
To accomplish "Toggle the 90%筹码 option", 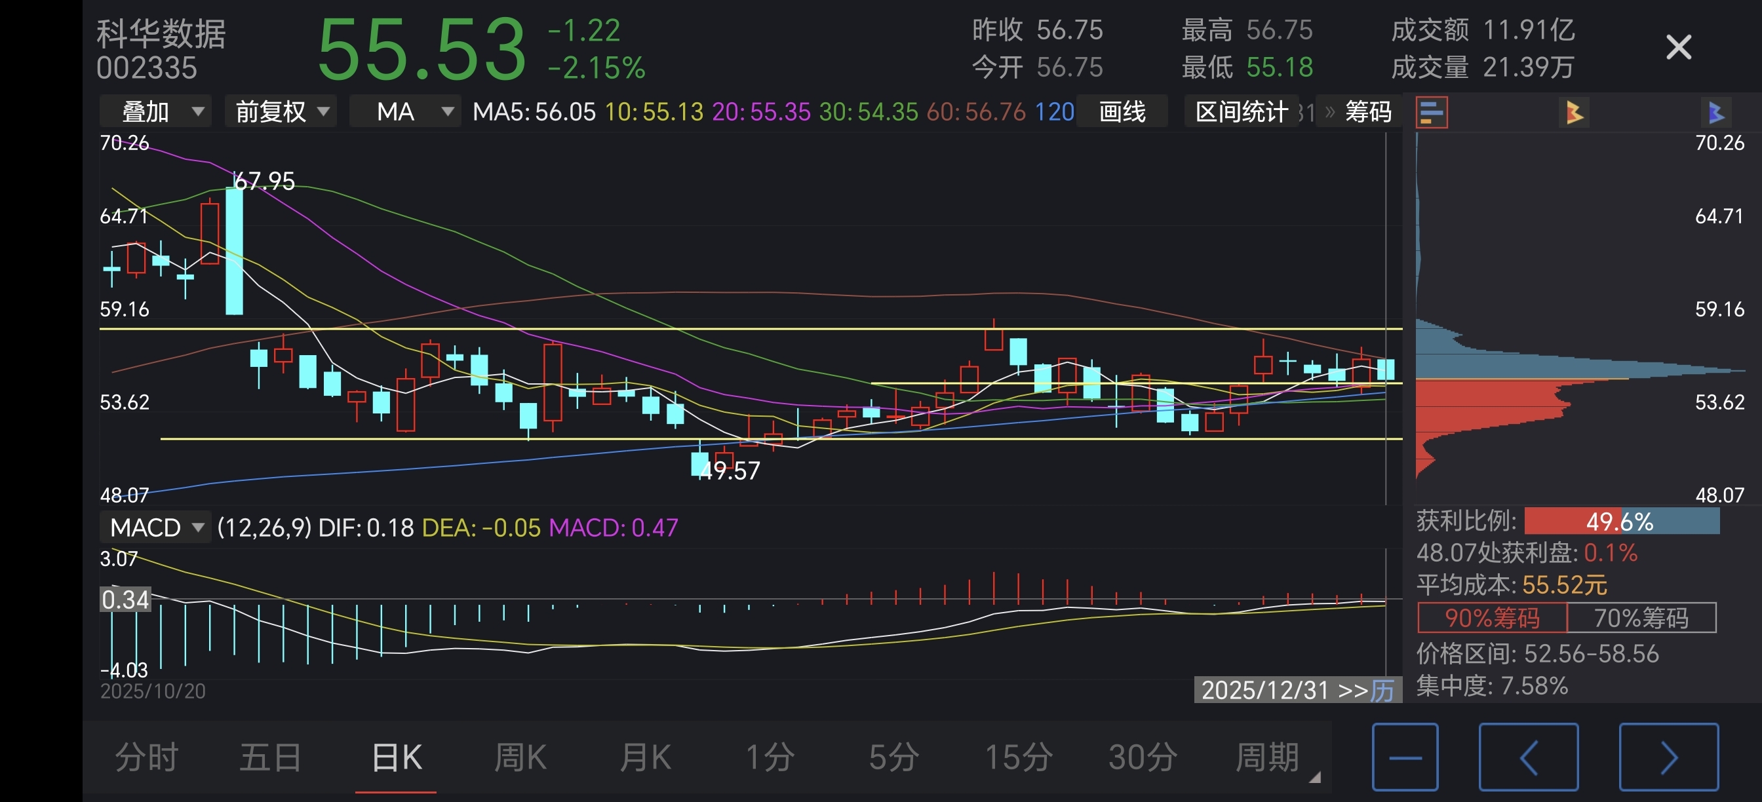I will (1492, 618).
